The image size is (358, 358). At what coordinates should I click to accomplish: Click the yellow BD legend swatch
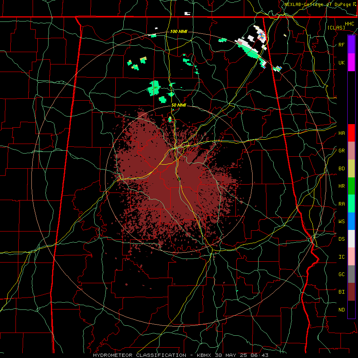click(351, 168)
